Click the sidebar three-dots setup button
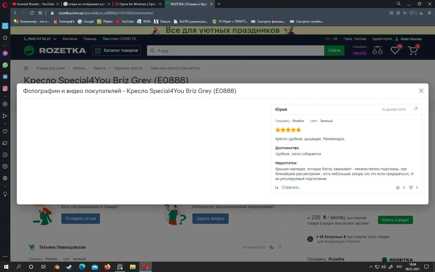 (5, 256)
